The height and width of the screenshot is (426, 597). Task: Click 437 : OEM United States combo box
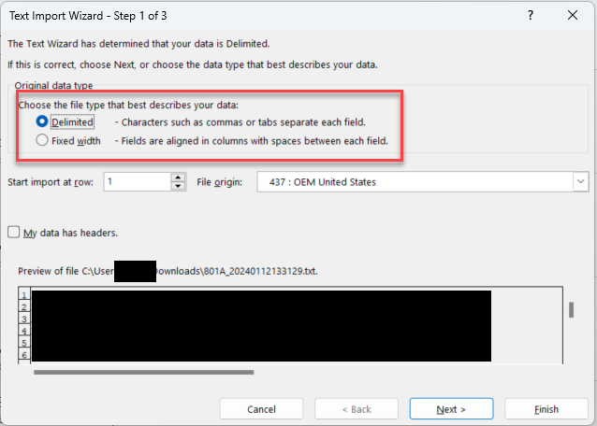423,181
